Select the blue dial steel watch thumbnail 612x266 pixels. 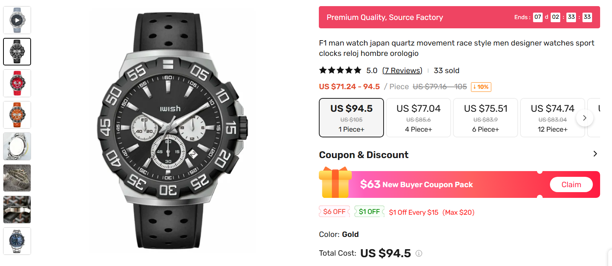click(x=17, y=241)
